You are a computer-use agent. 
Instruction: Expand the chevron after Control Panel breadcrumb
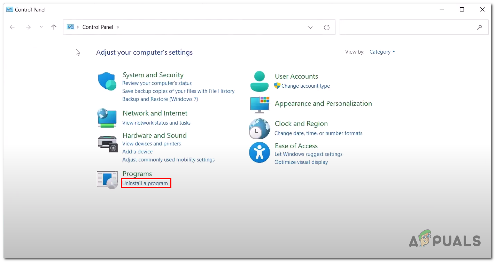pyautogui.click(x=118, y=27)
